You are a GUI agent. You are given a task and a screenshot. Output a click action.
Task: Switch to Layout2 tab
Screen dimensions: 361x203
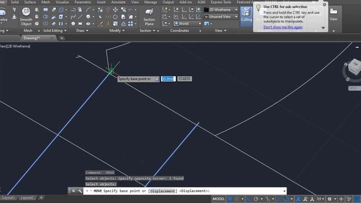click(27, 197)
